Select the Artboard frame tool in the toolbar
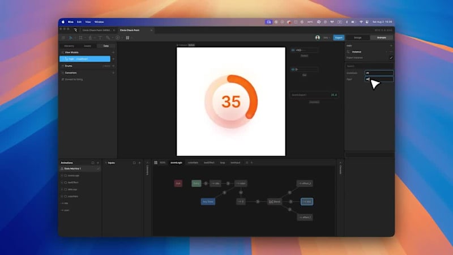453x255 pixels. [x=80, y=37]
